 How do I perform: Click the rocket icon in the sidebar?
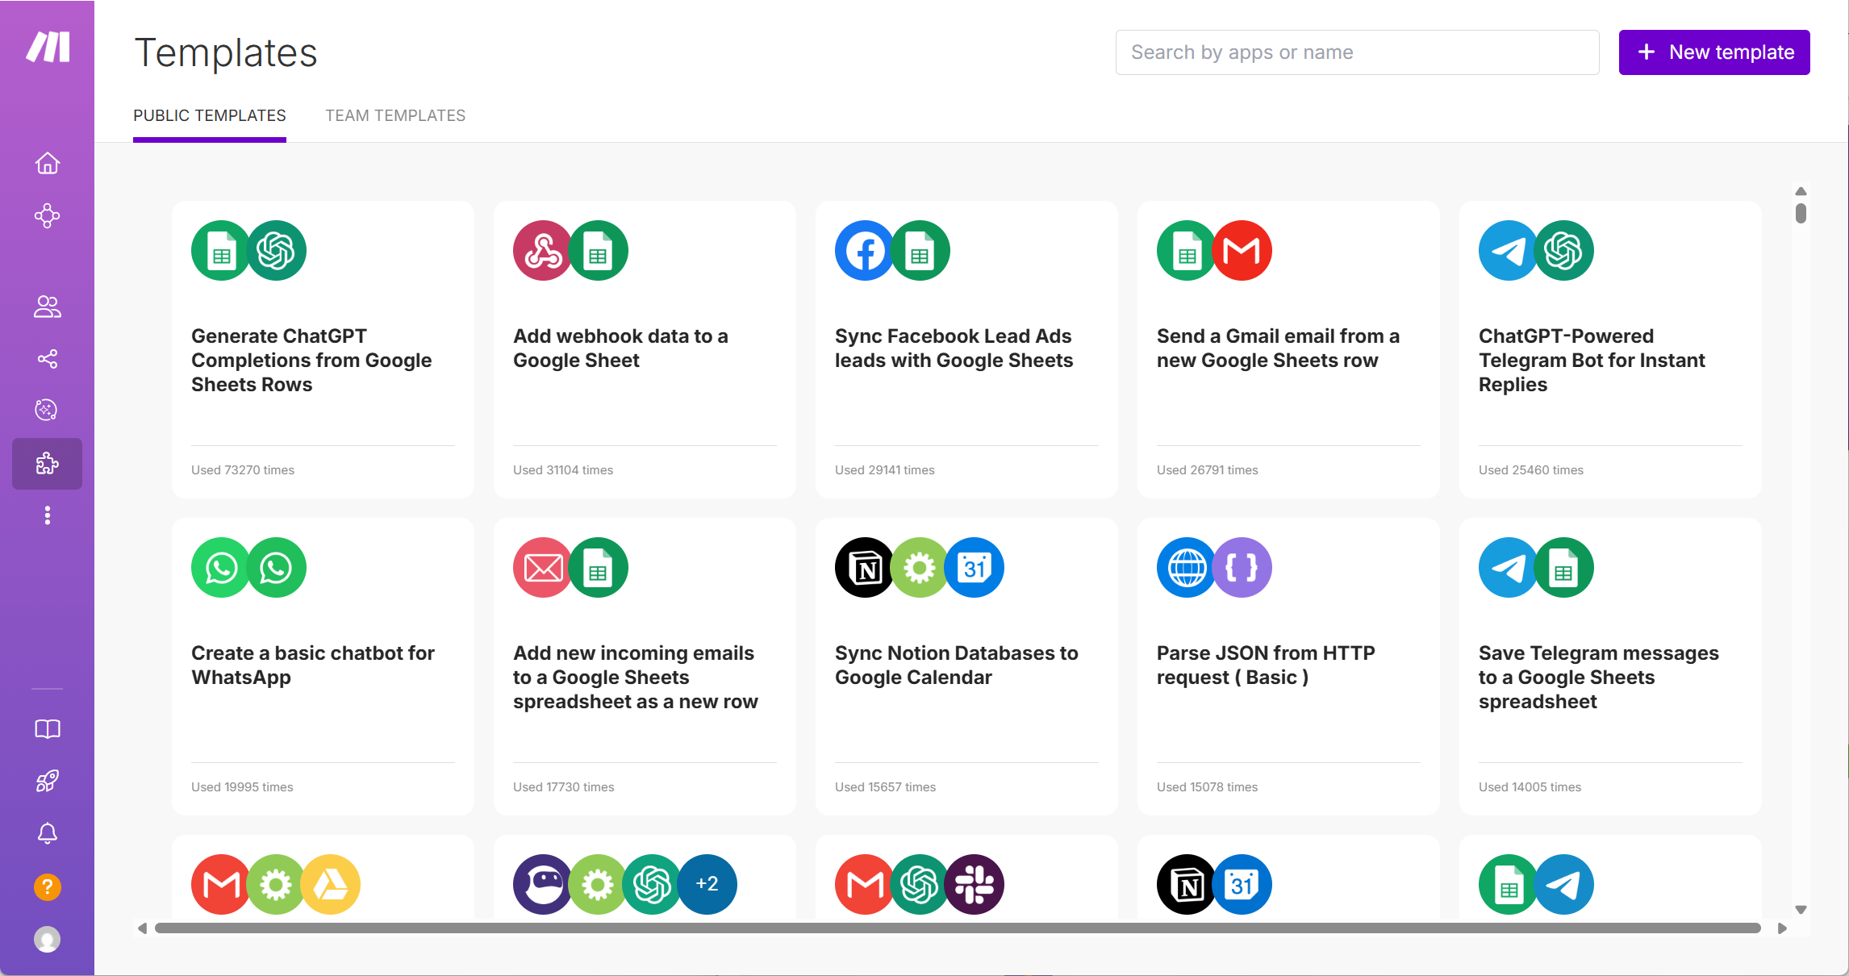coord(47,780)
